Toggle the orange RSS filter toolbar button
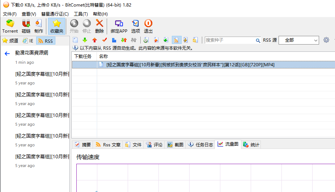 [x=176, y=40]
